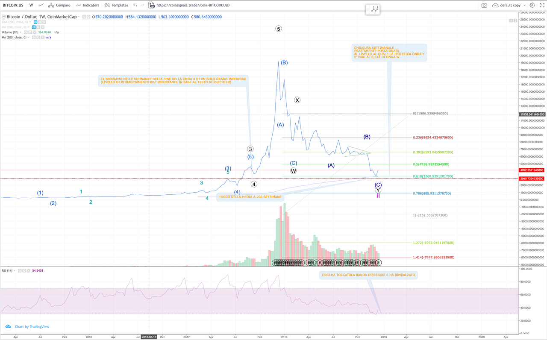The height and width of the screenshot is (340, 547).
Task: Click the circled X wave label
Action: pyautogui.click(x=297, y=100)
